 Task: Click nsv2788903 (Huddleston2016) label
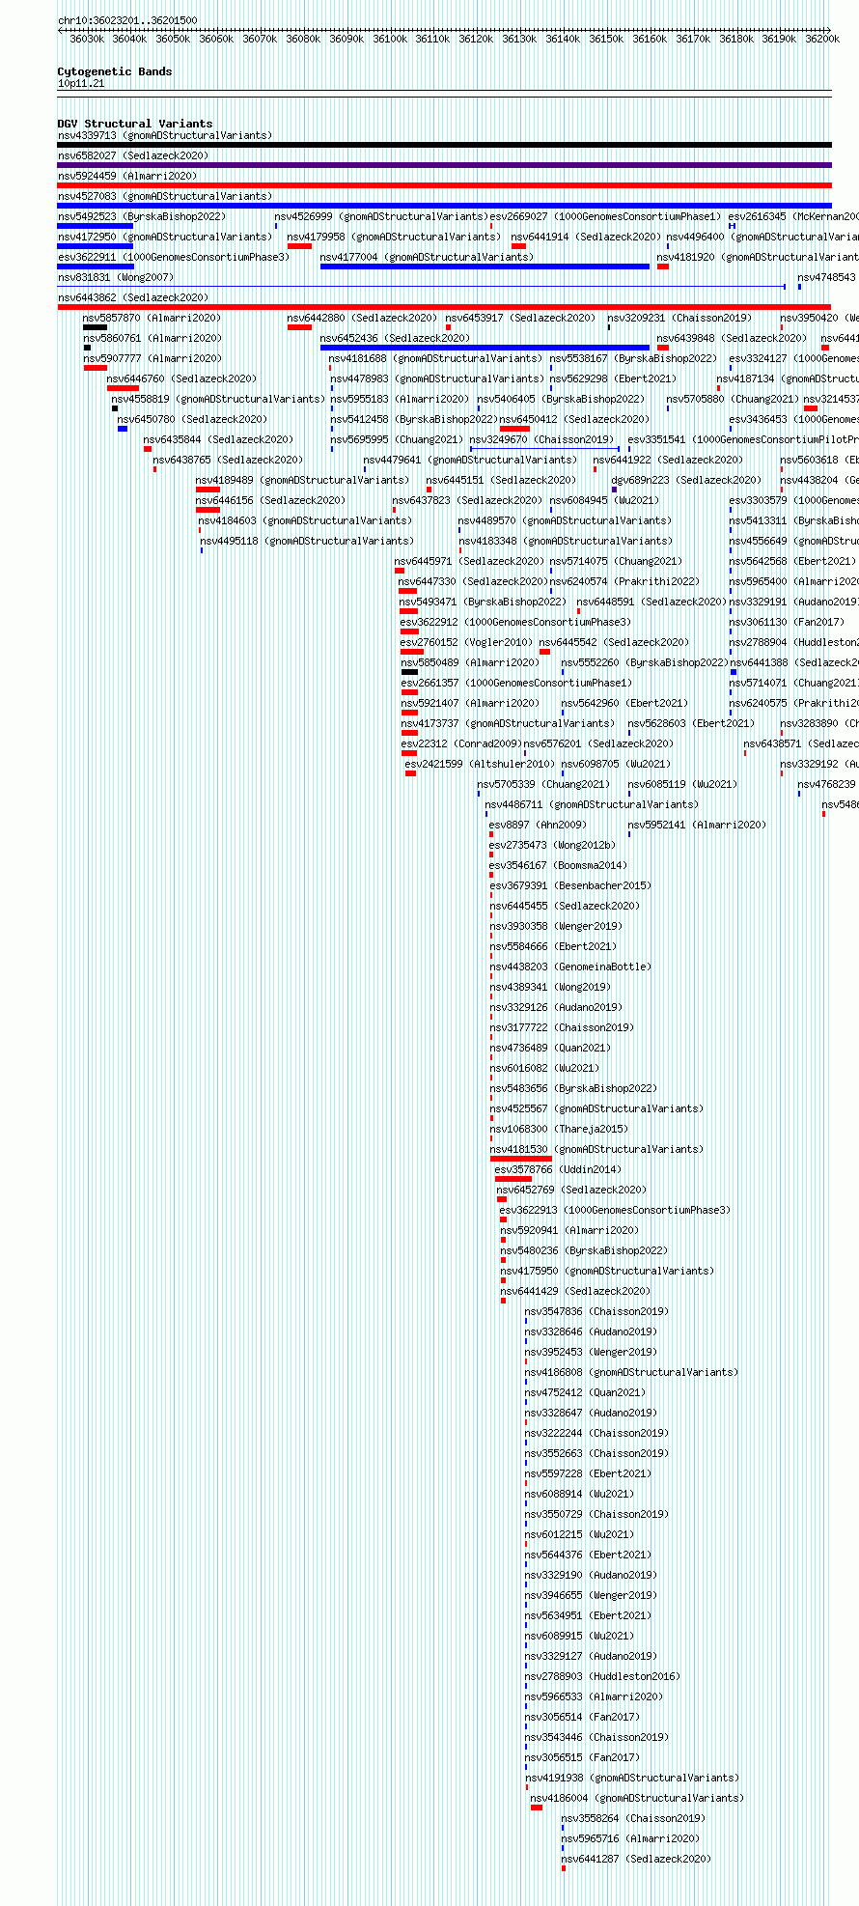[602, 1676]
